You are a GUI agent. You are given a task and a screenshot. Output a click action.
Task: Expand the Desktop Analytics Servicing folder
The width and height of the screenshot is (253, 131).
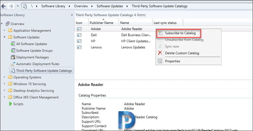tap(4, 90)
